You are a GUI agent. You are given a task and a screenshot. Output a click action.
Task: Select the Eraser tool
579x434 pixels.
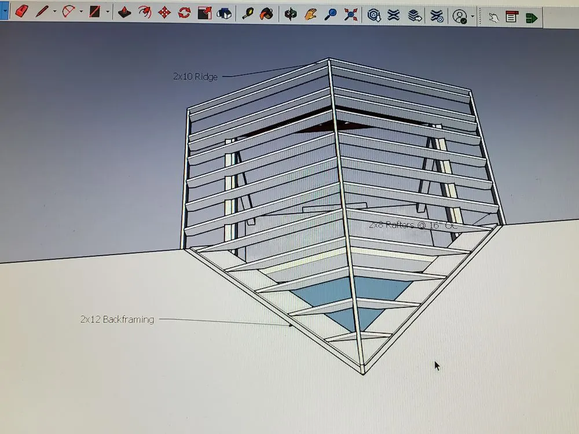tap(21, 11)
